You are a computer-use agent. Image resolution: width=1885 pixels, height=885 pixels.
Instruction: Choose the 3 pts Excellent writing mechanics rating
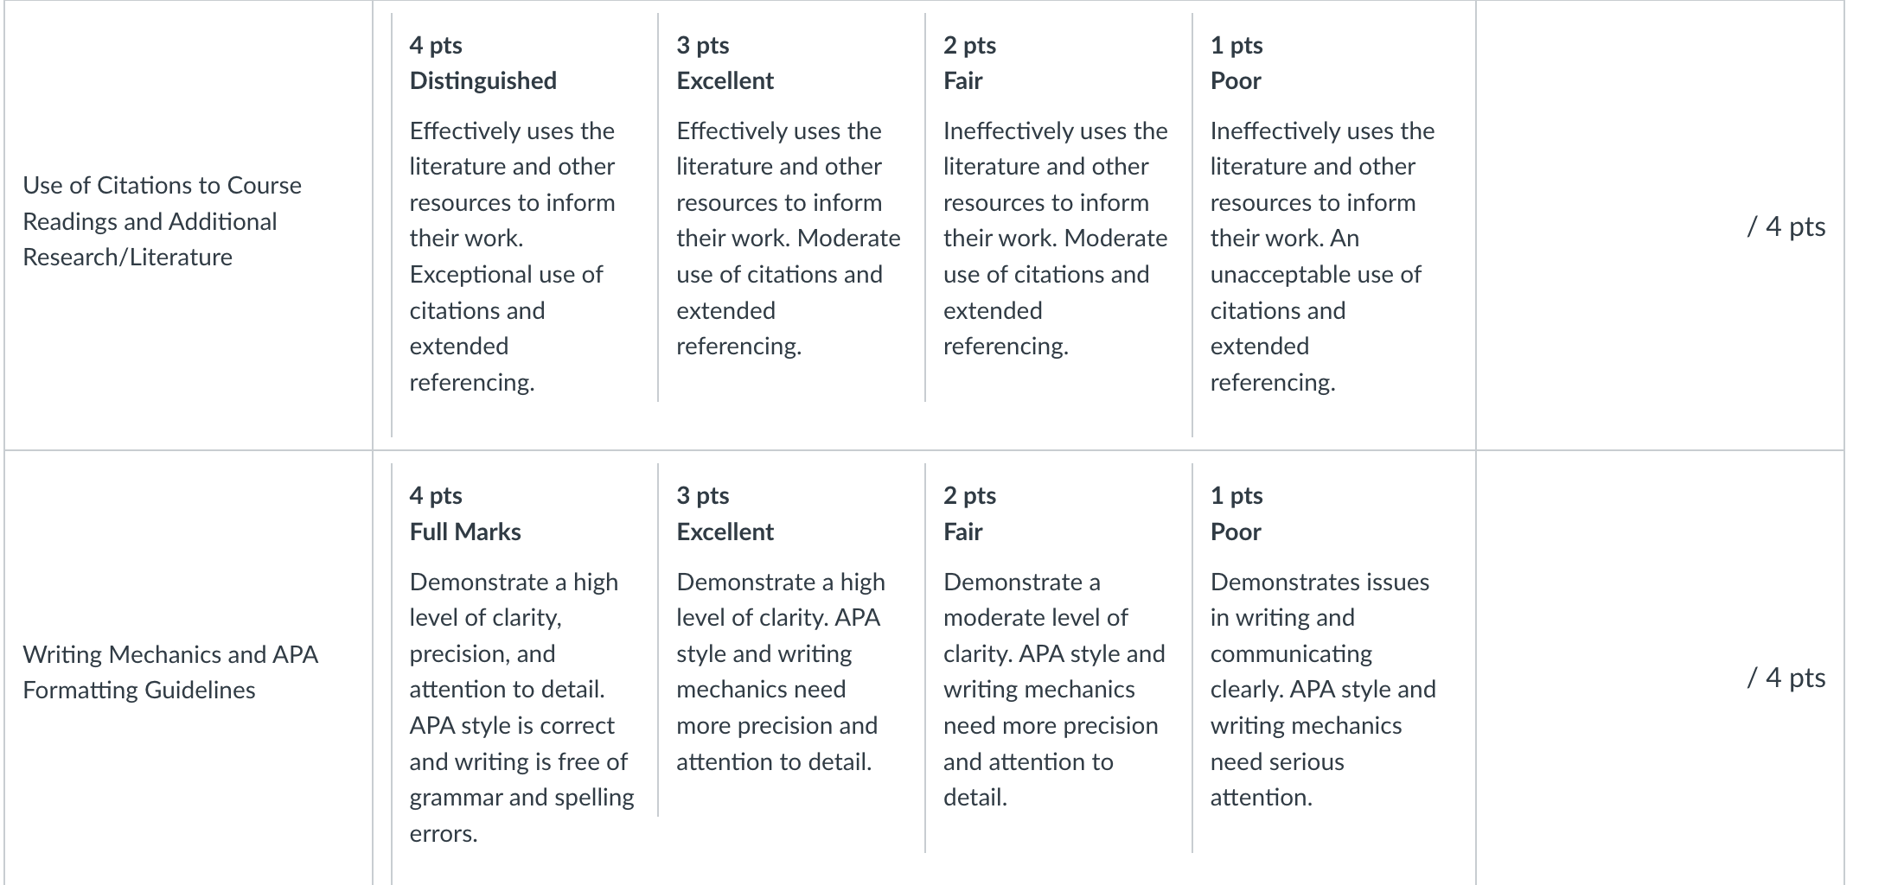791,640
